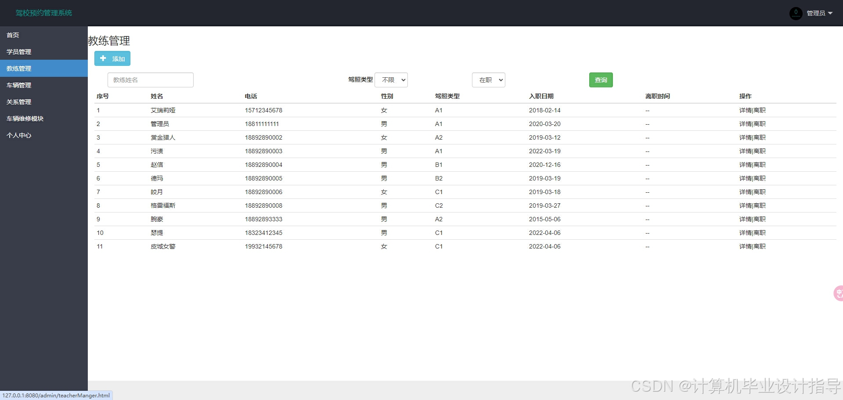Image resolution: width=843 pixels, height=400 pixels.
Task: Open 关系管理 in the sidebar
Action: (44, 102)
